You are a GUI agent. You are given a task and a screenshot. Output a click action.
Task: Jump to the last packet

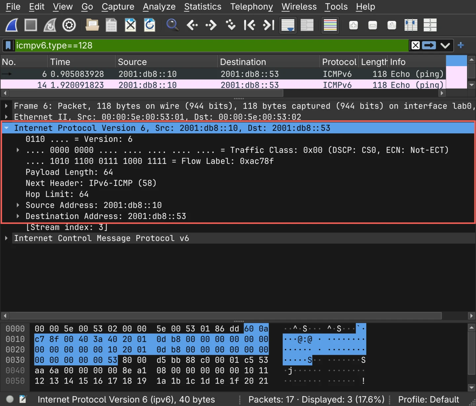269,25
